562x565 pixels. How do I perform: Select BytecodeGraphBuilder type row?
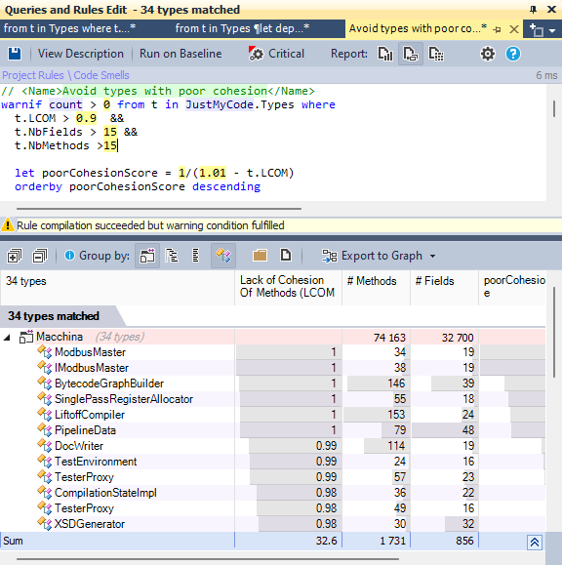pos(273,383)
